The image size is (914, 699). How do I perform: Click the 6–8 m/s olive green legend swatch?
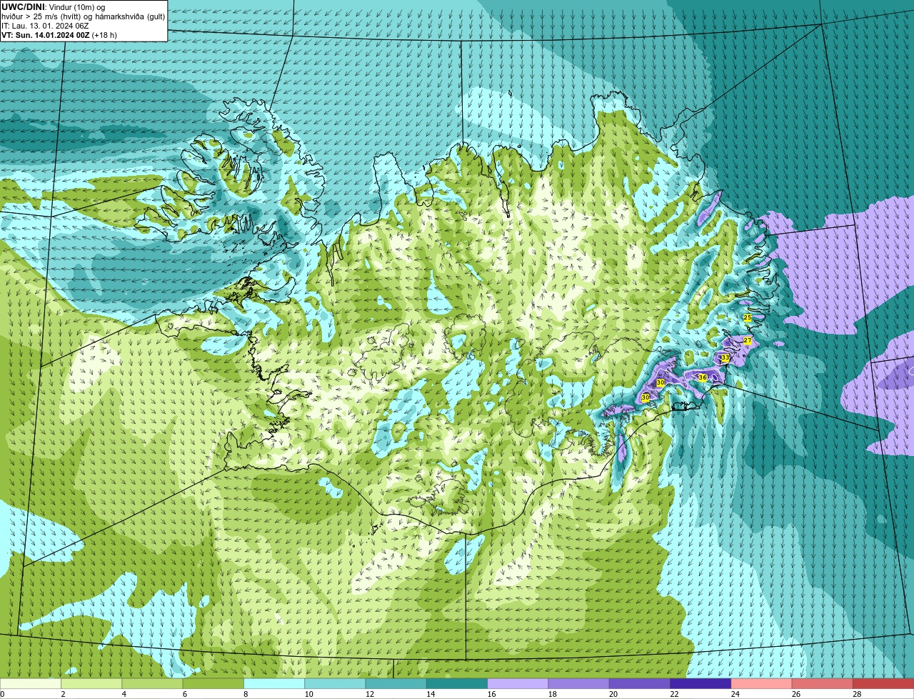pyautogui.click(x=214, y=683)
